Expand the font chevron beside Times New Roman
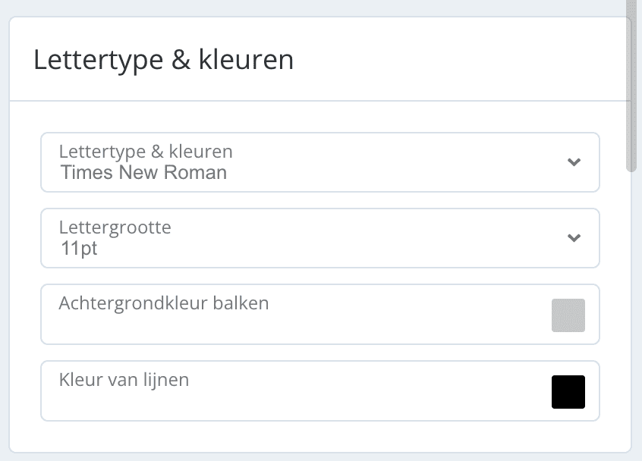 [574, 162]
